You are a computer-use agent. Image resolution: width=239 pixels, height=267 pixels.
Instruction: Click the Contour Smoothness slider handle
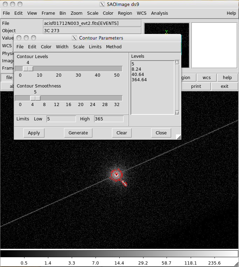(x=35, y=98)
